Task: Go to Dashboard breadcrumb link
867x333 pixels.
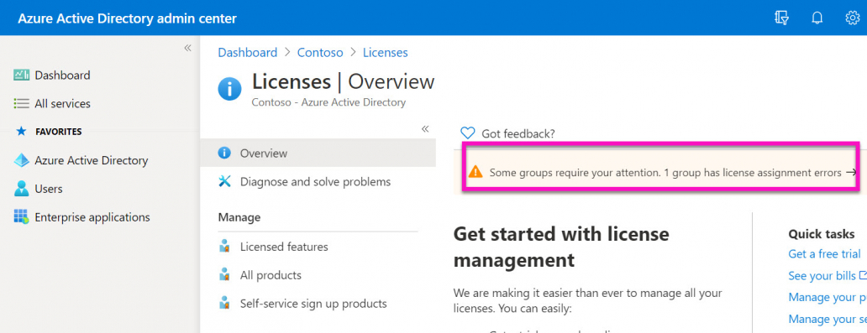Action: (248, 53)
